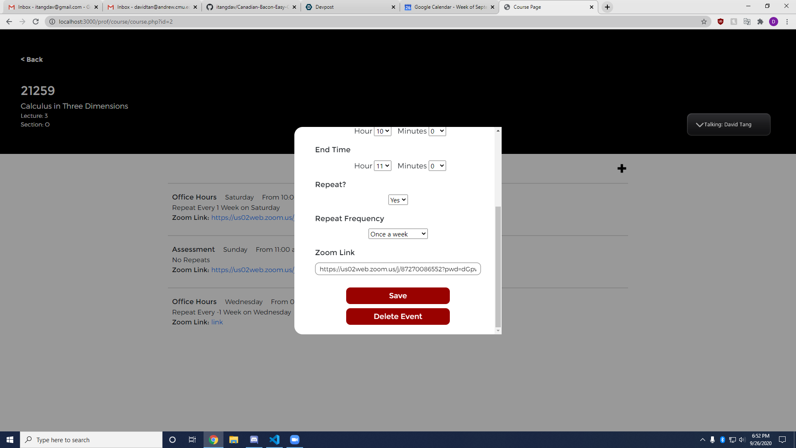Bookmark page with the star icon
The width and height of the screenshot is (796, 448).
tap(704, 22)
